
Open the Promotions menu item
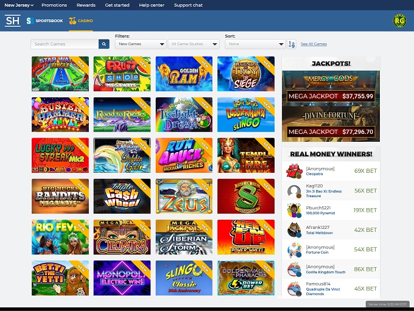[x=54, y=5]
